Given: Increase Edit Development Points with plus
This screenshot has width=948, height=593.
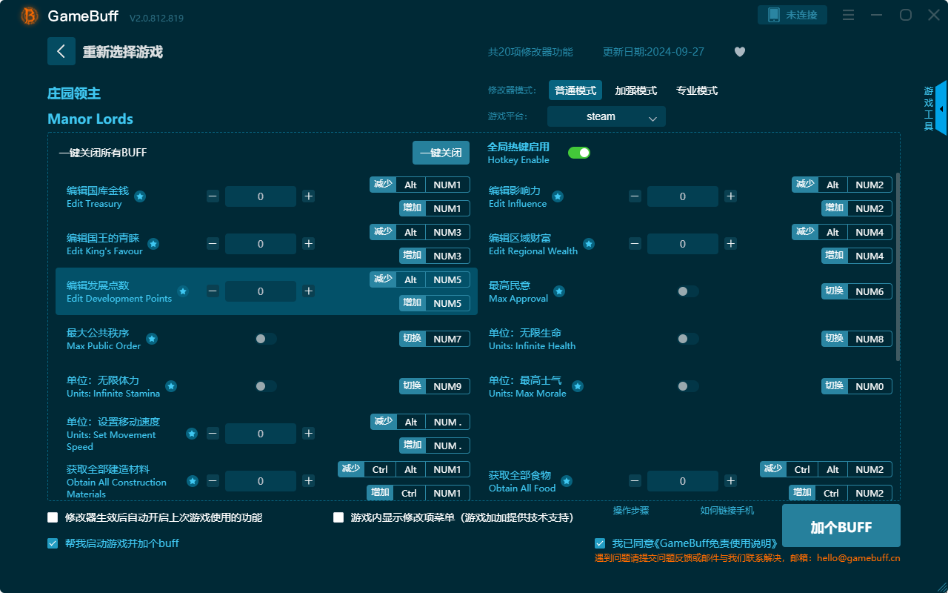Looking at the screenshot, I should [x=309, y=291].
